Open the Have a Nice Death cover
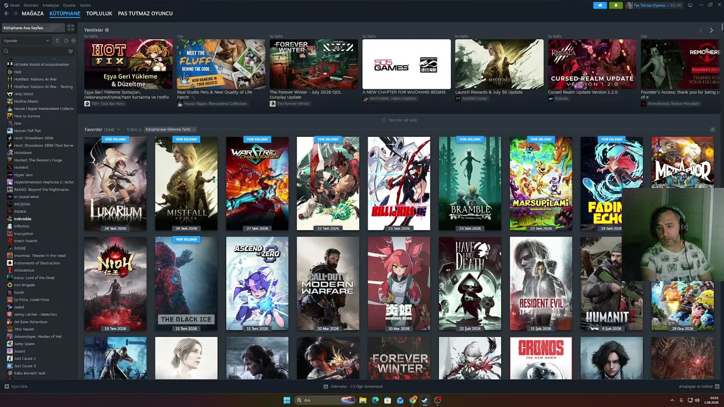The height and width of the screenshot is (407, 724). pyautogui.click(x=470, y=284)
